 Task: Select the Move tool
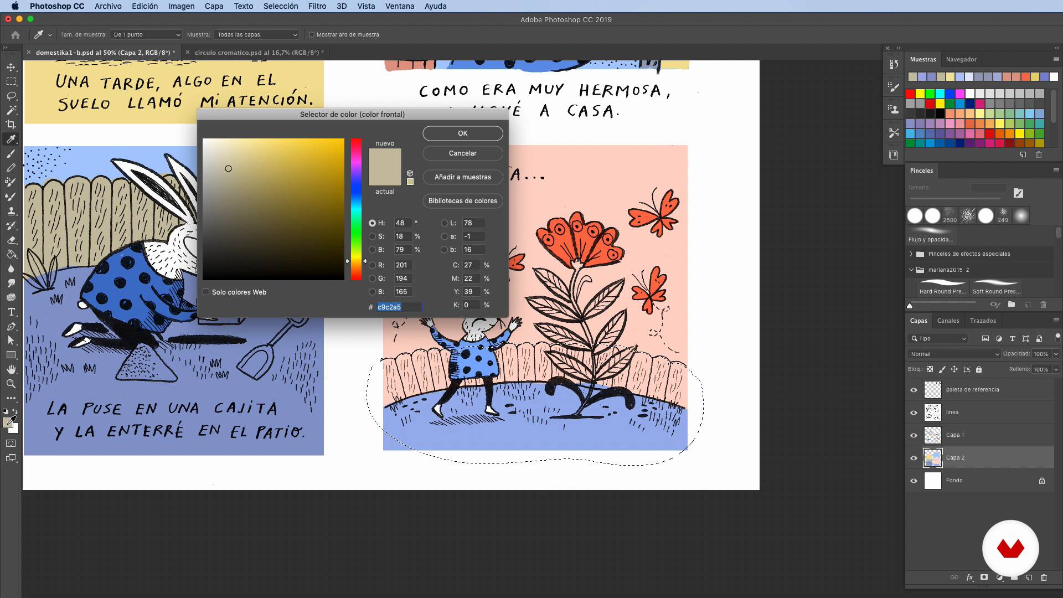coord(11,67)
